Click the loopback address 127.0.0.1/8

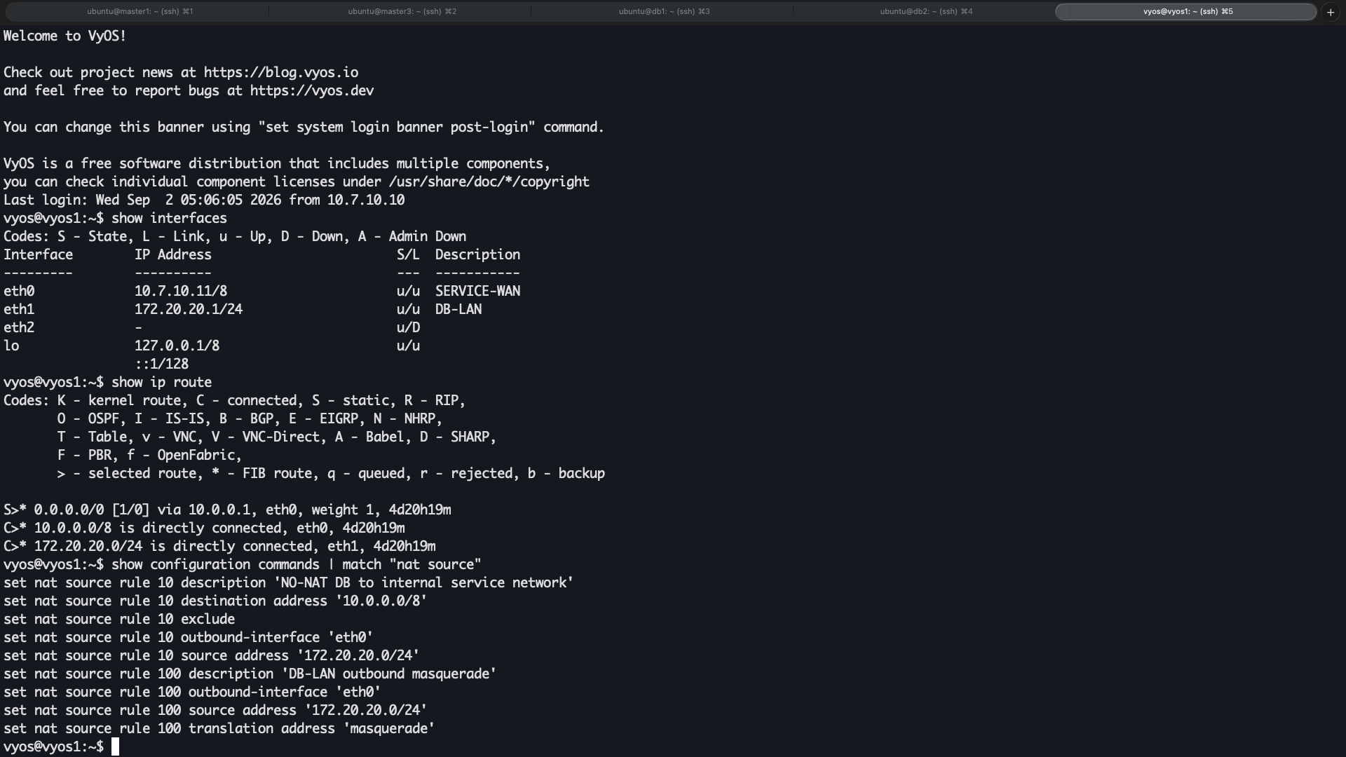click(177, 346)
